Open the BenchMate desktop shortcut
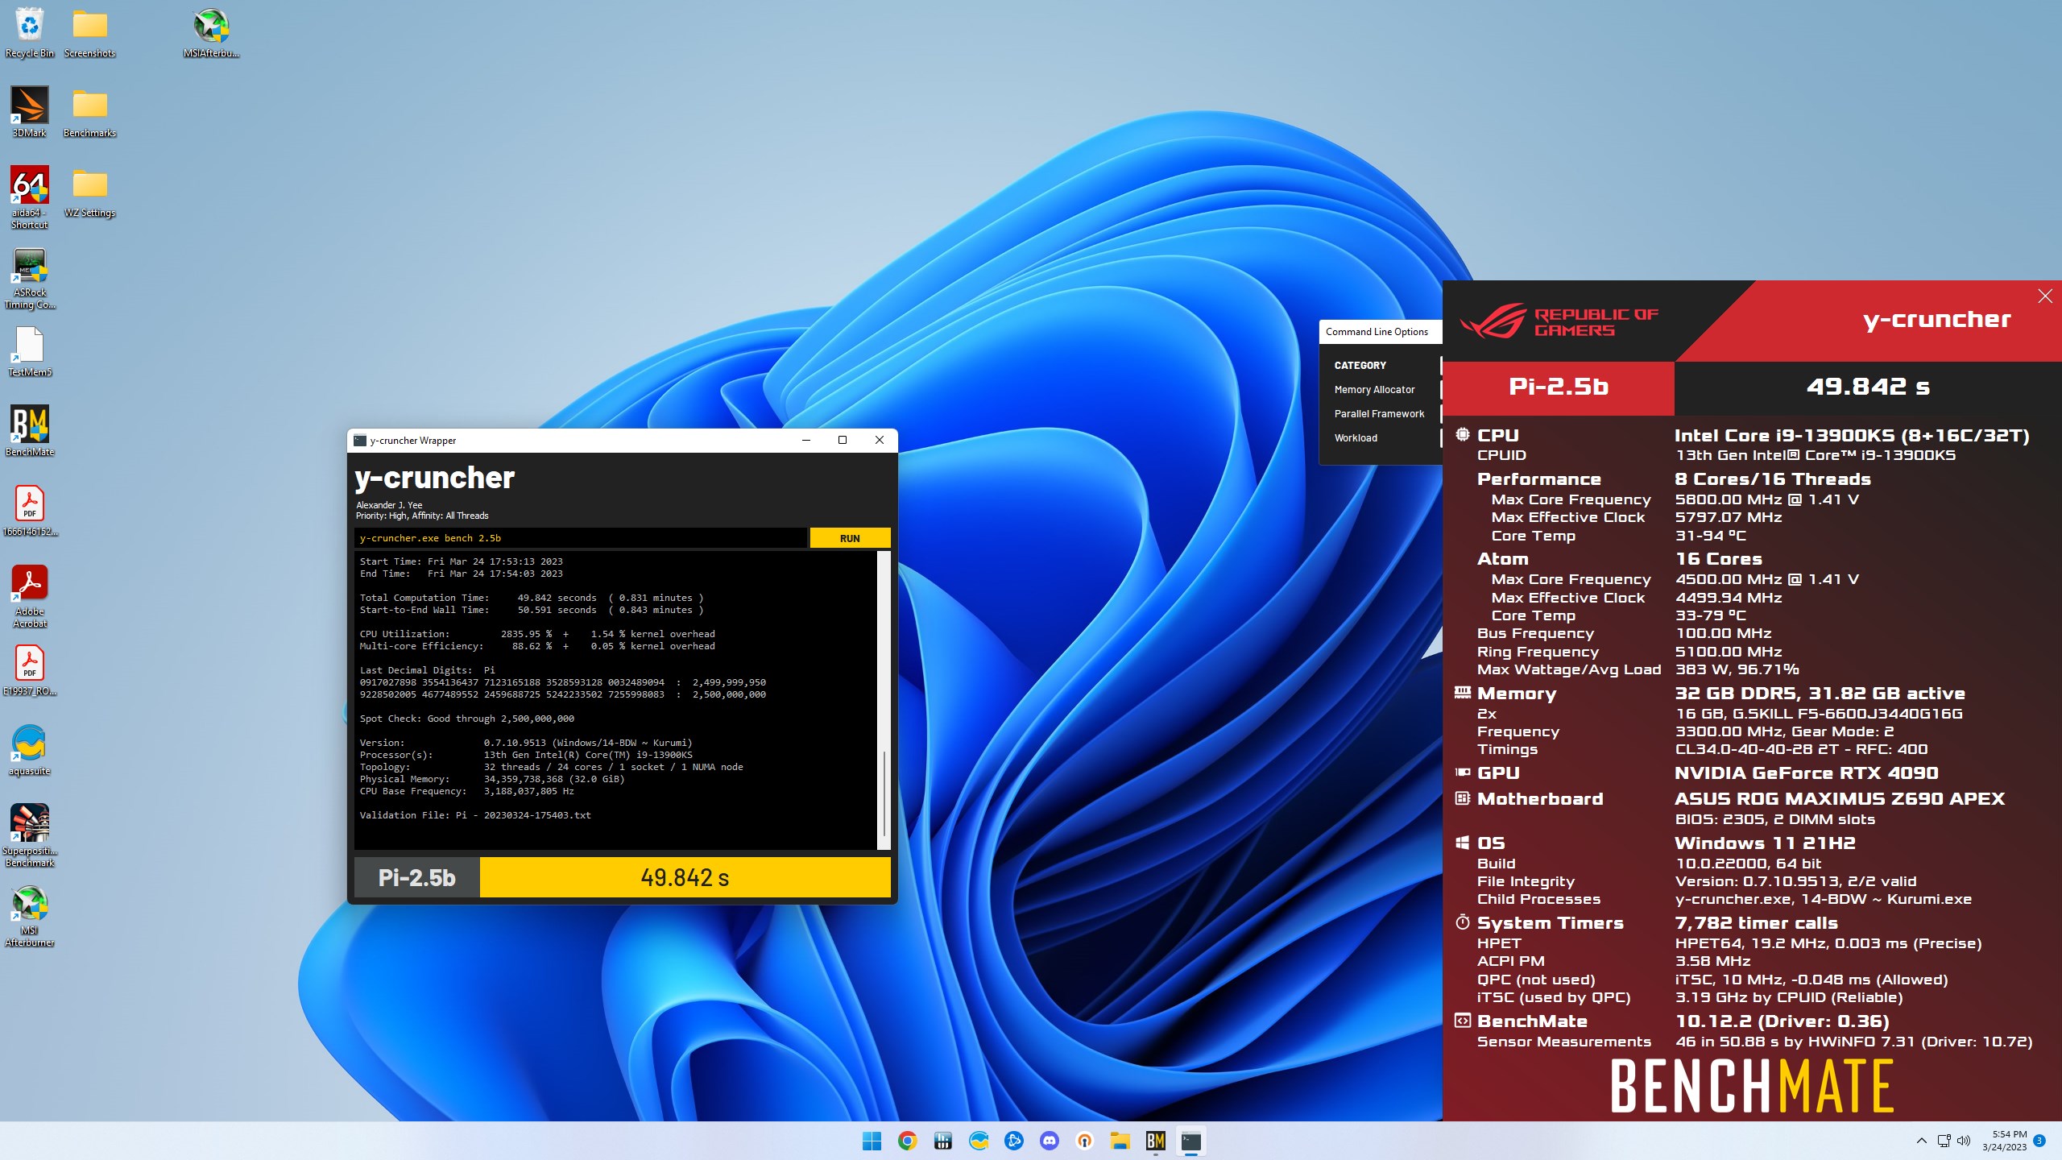The height and width of the screenshot is (1160, 2062). coord(29,431)
